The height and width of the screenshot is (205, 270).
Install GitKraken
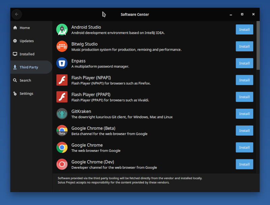pos(244,114)
